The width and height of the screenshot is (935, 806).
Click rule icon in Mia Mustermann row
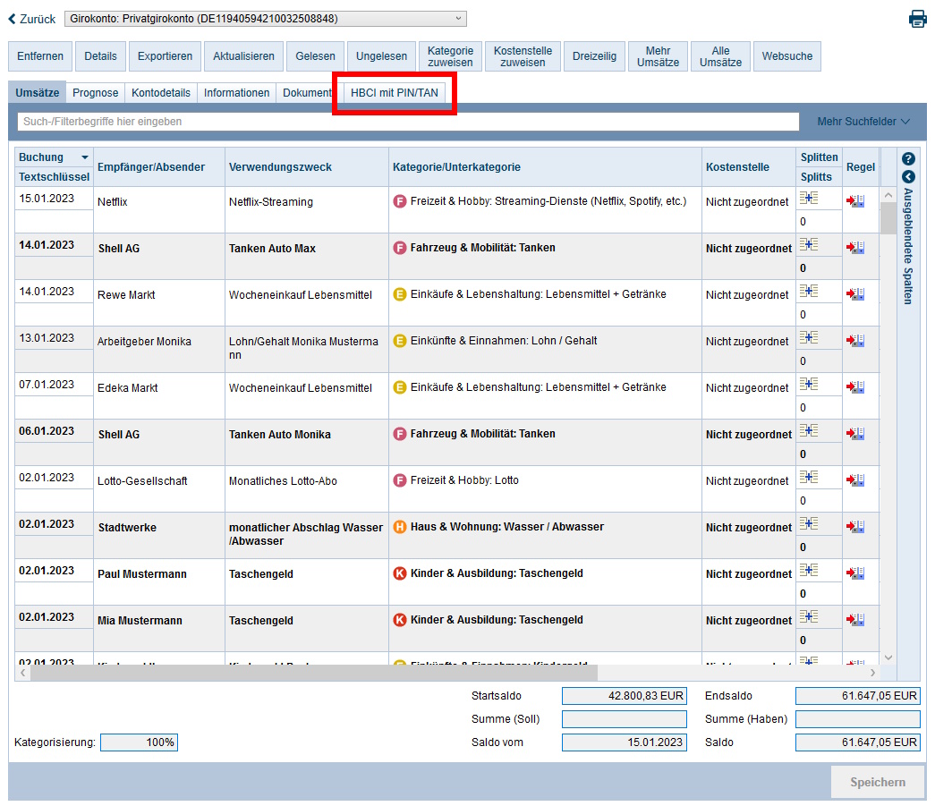[x=855, y=619]
